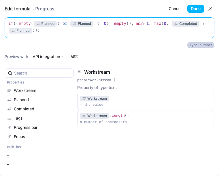Click the Workstream.length() example card

(x=146, y=118)
